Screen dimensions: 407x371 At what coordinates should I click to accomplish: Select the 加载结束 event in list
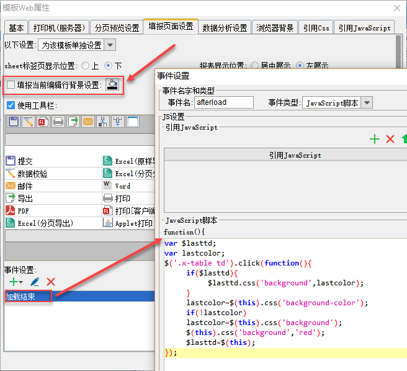click(x=79, y=296)
